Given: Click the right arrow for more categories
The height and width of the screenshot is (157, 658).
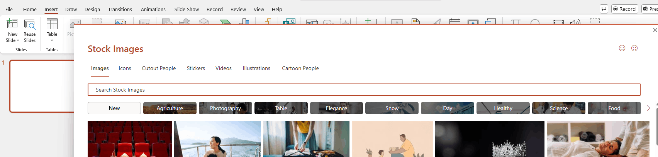Looking at the screenshot, I should [648, 108].
